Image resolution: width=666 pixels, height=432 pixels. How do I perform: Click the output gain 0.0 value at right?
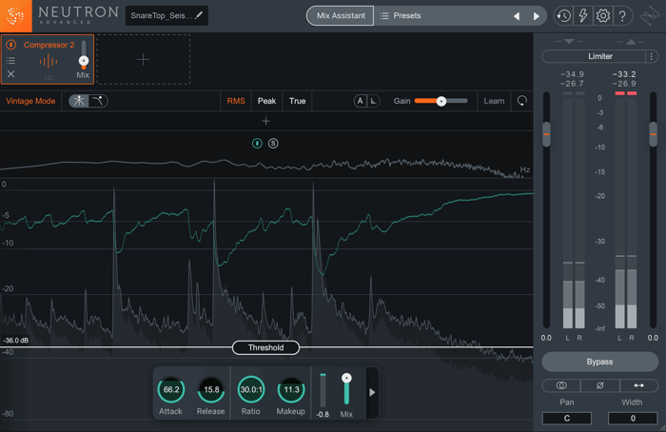click(x=653, y=338)
